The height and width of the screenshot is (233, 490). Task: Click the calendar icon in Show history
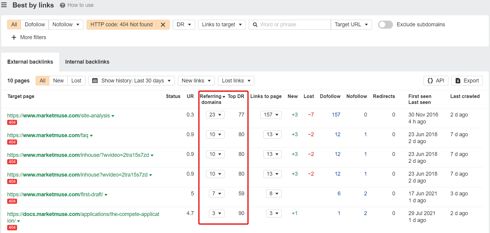[95, 81]
